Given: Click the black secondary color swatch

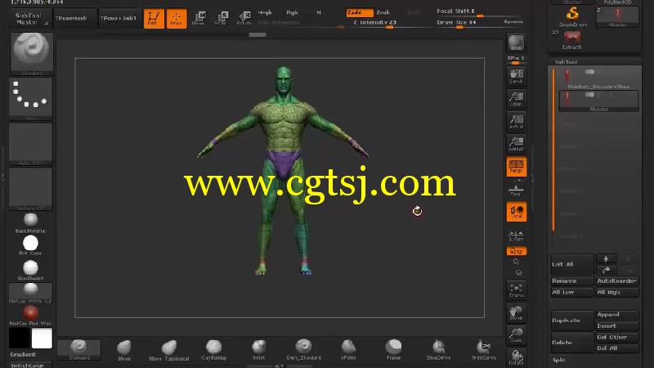Looking at the screenshot, I should click(x=19, y=338).
